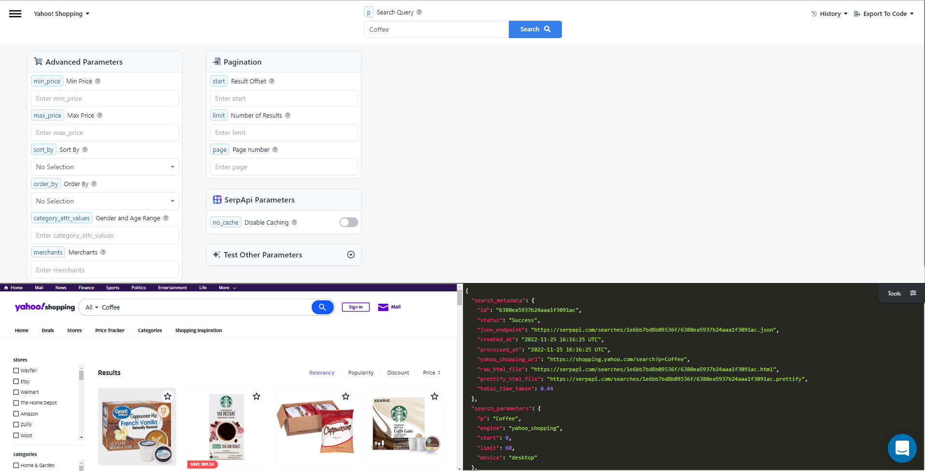The image size is (925, 471).
Task: Check the Home & Garden category filter
Action: [x=16, y=466]
